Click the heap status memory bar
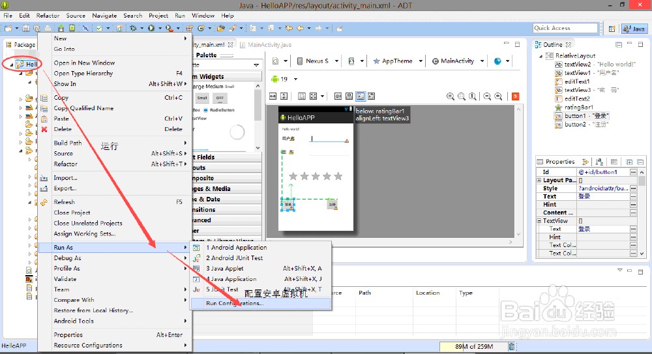 (x=473, y=347)
